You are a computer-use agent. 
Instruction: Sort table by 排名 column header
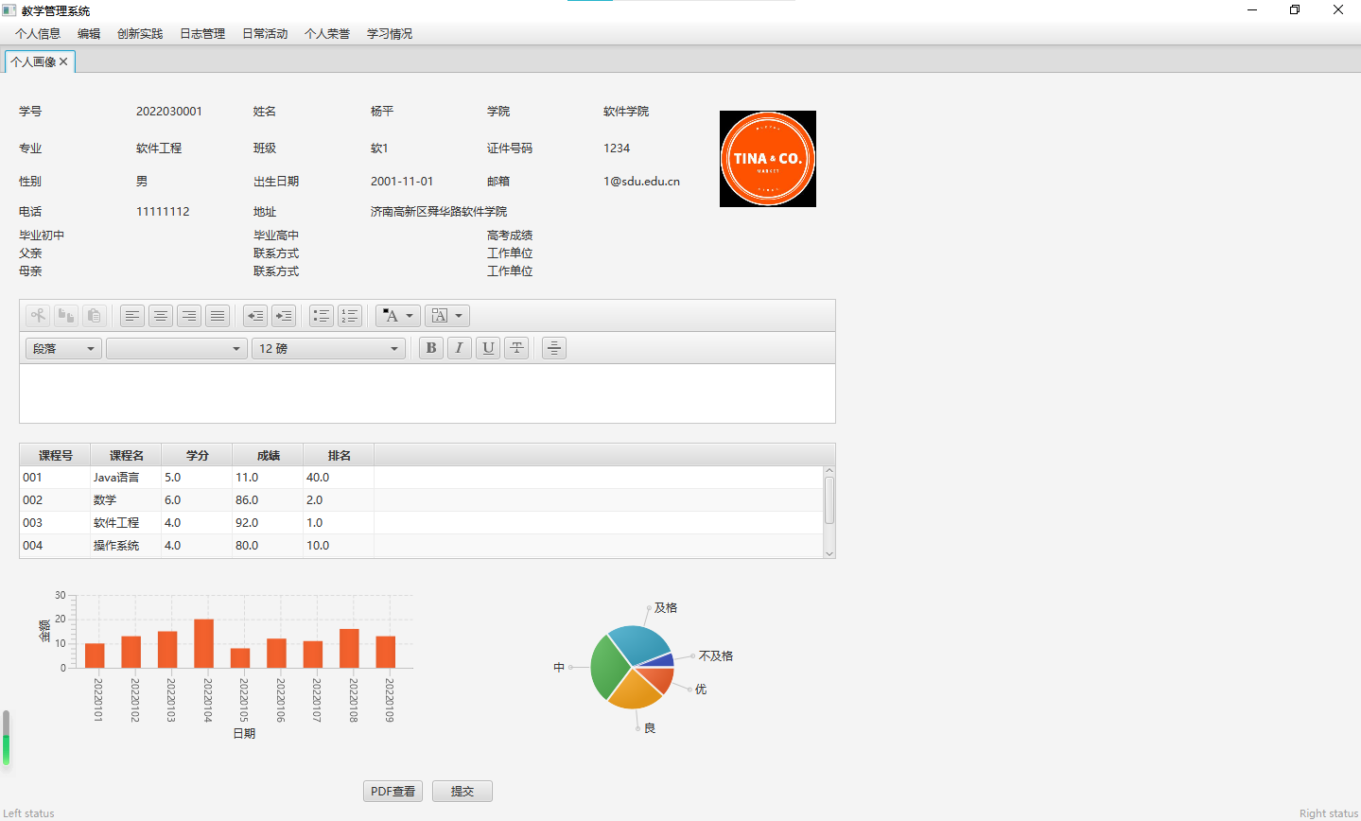339,455
